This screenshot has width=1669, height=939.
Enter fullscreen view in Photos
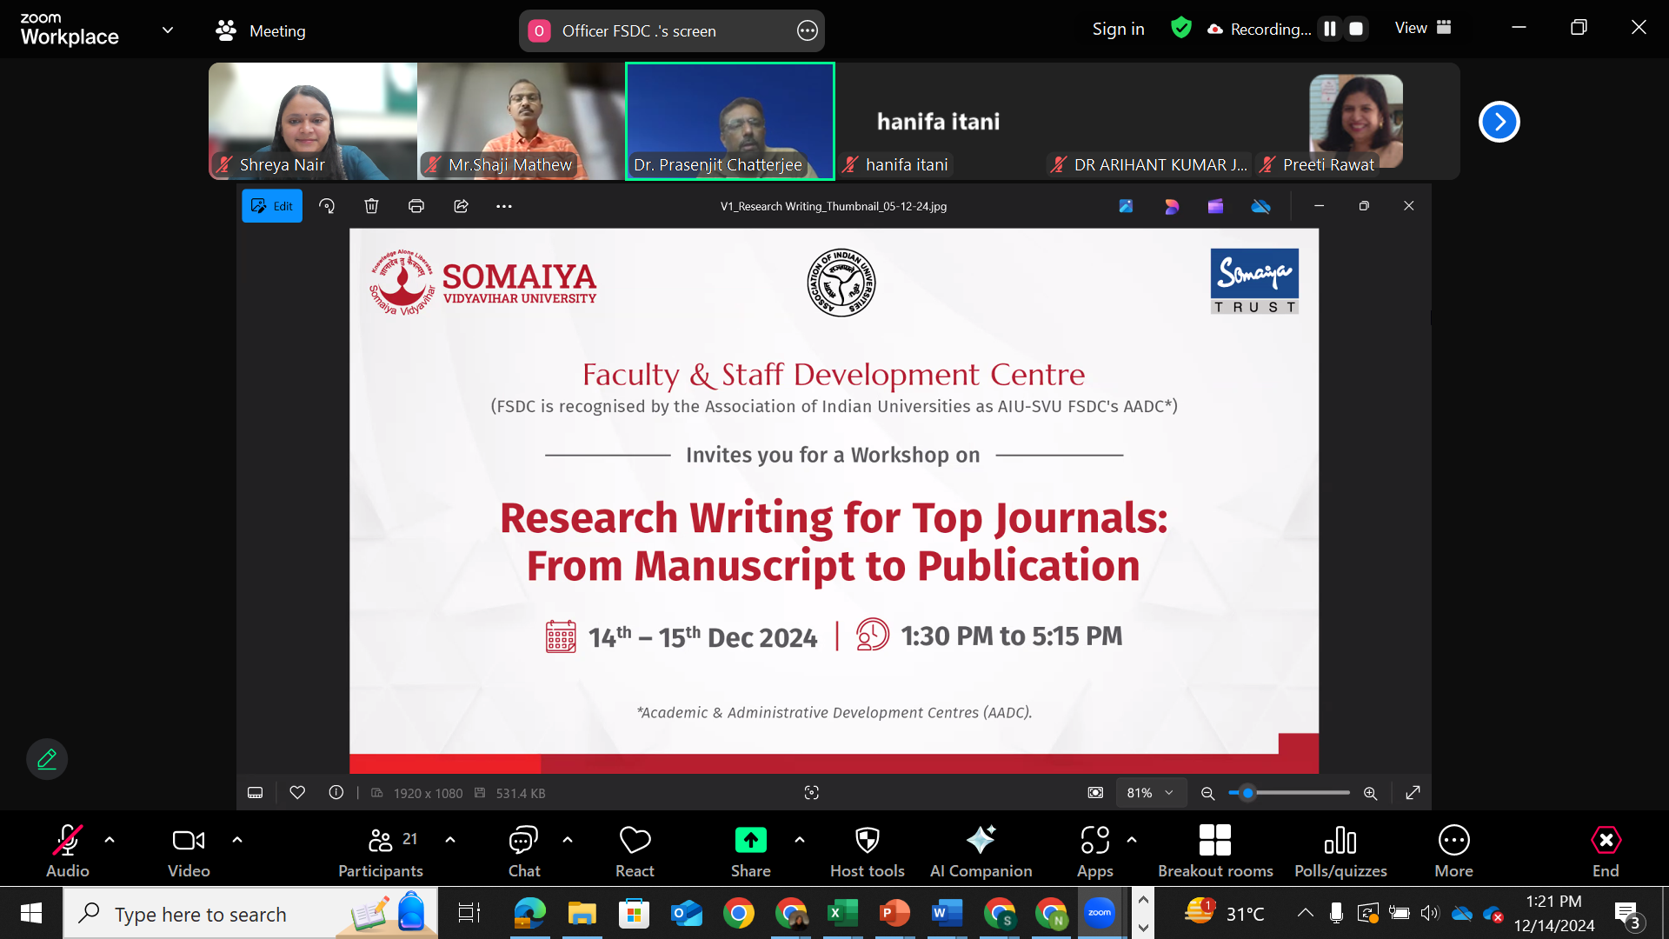[1413, 793]
